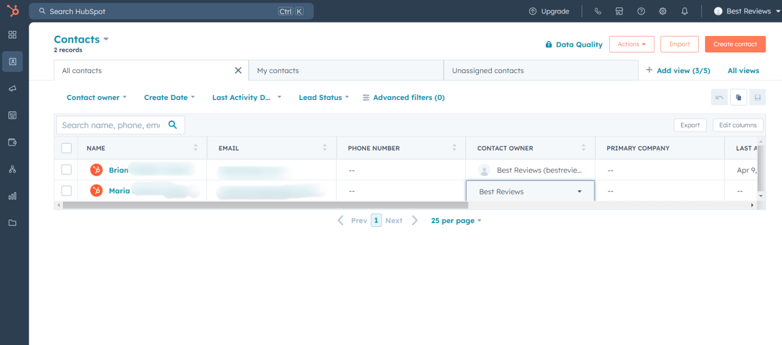Open the Reporting bar chart sidebar icon
782x345 pixels.
point(12,196)
